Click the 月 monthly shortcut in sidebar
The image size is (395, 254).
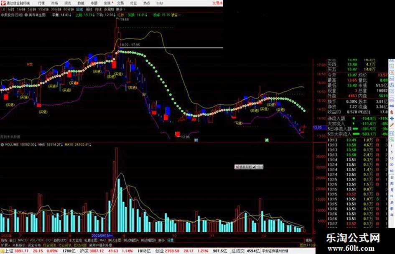click(x=392, y=190)
